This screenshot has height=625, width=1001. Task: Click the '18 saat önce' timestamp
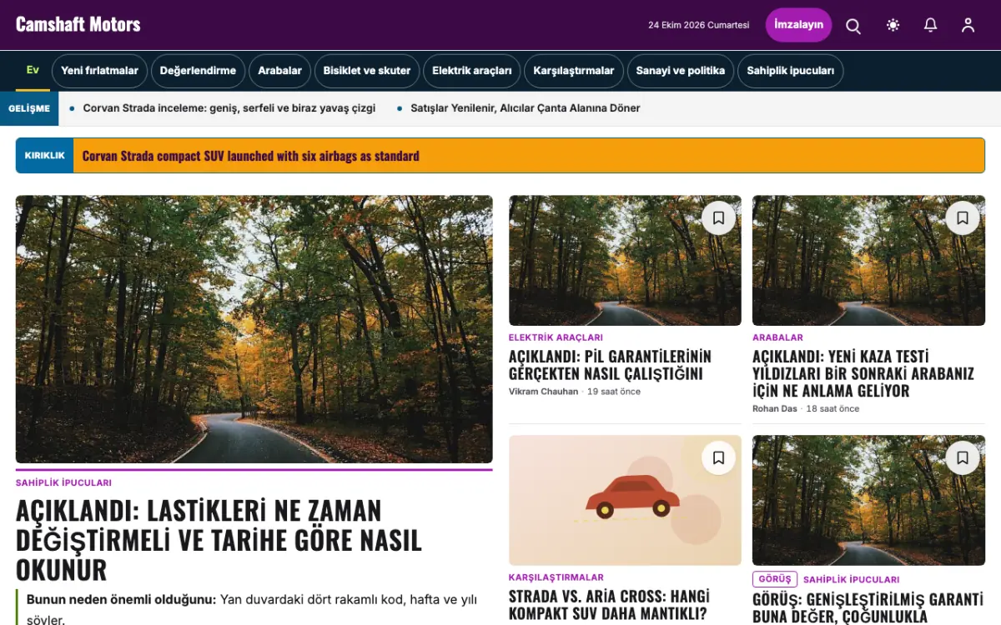pos(832,409)
